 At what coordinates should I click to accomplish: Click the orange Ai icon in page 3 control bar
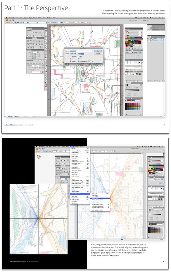pos(7,20)
